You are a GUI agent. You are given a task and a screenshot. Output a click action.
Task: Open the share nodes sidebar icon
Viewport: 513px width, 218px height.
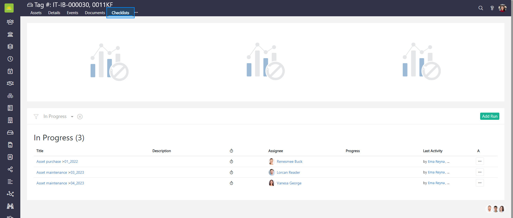point(10,169)
